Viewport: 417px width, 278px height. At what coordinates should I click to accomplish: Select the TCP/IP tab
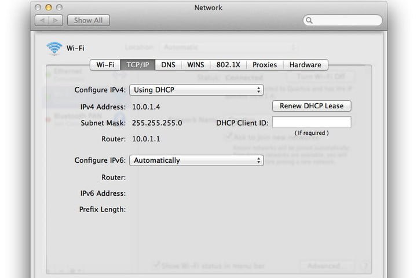[138, 65]
